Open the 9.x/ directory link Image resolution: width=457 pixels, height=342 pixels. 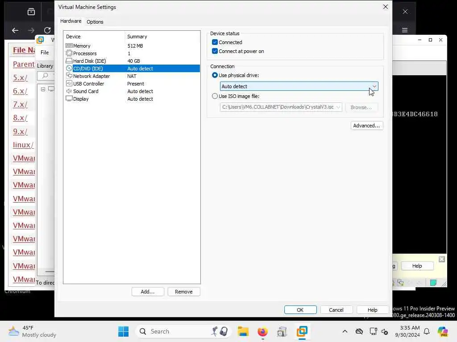pos(20,131)
